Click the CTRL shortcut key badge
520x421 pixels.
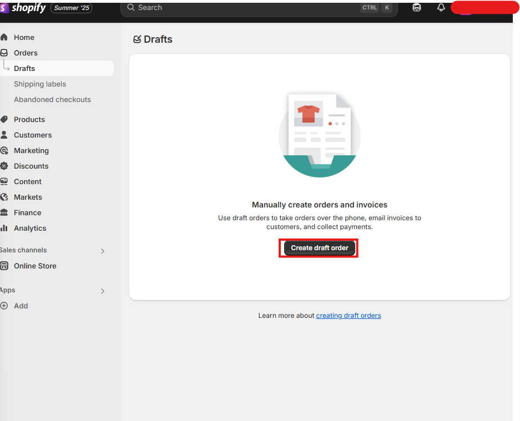pyautogui.click(x=370, y=8)
